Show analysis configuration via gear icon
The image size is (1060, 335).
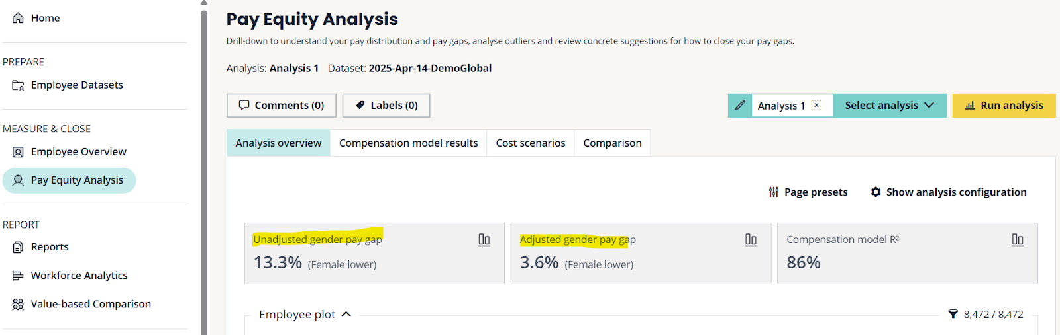pos(876,192)
